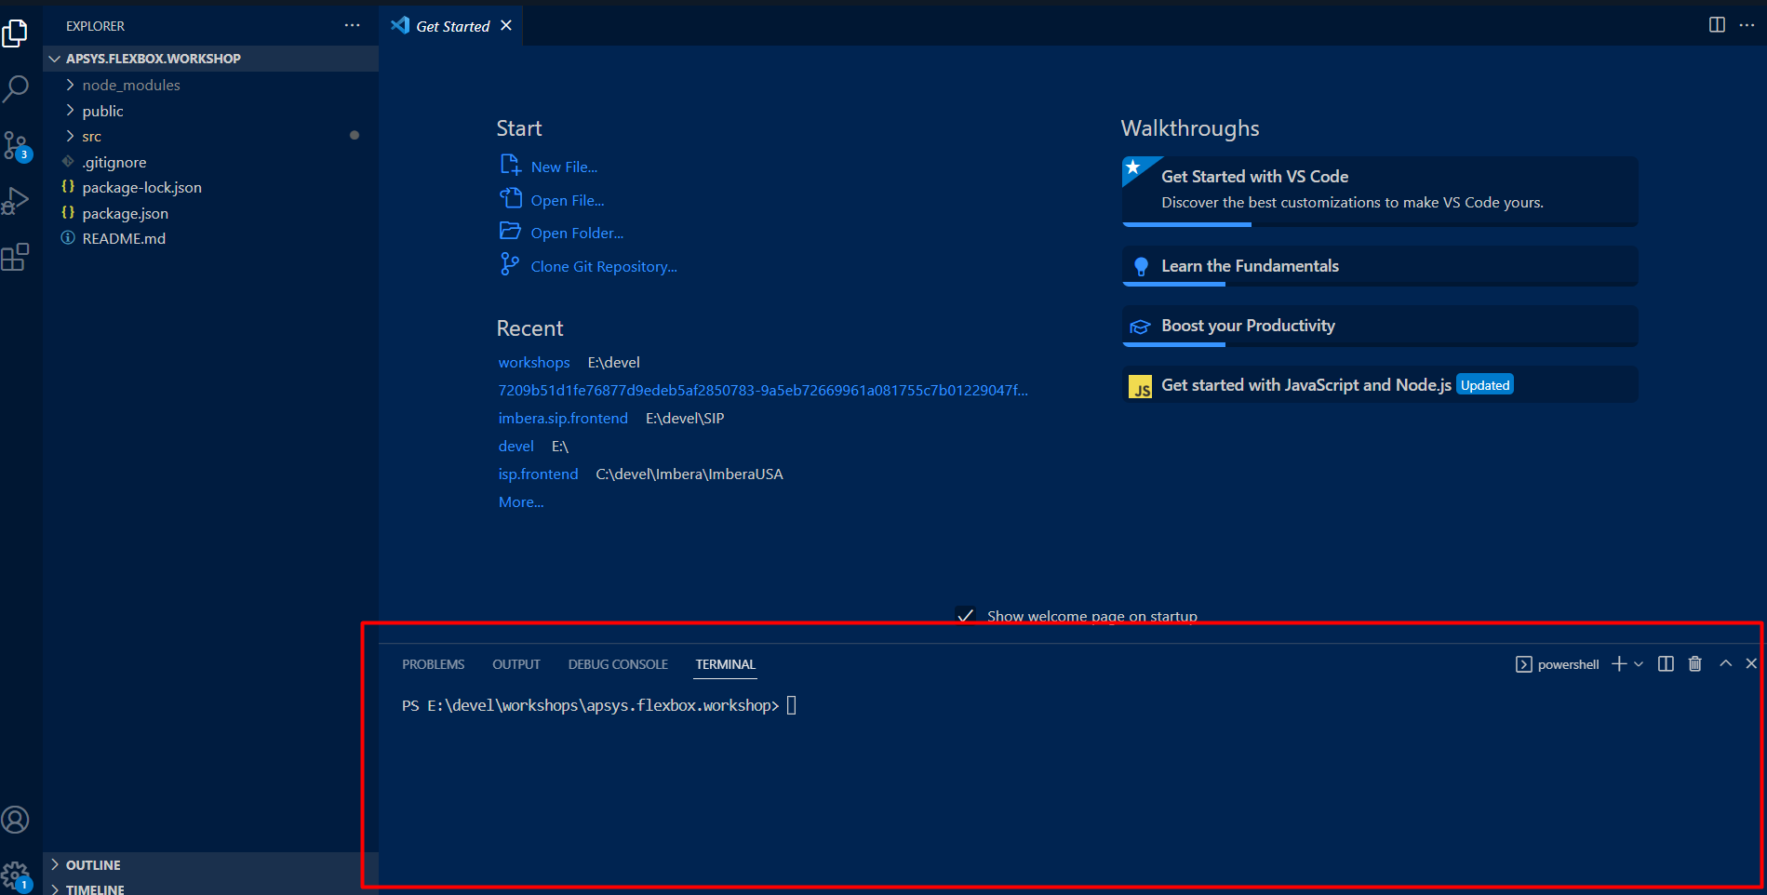1767x895 pixels.
Task: Maximize the terminal panel size
Action: pyautogui.click(x=1725, y=663)
